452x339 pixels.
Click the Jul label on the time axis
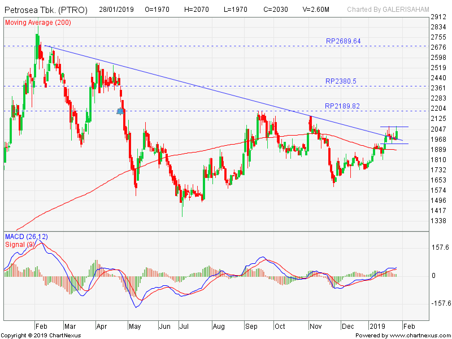pos(184,327)
